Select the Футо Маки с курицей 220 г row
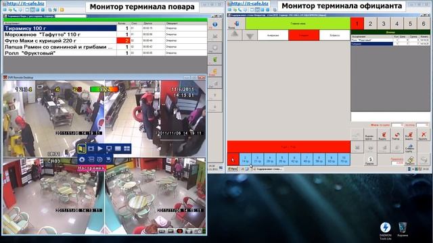The width and height of the screenshot is (433, 243). click(106, 40)
